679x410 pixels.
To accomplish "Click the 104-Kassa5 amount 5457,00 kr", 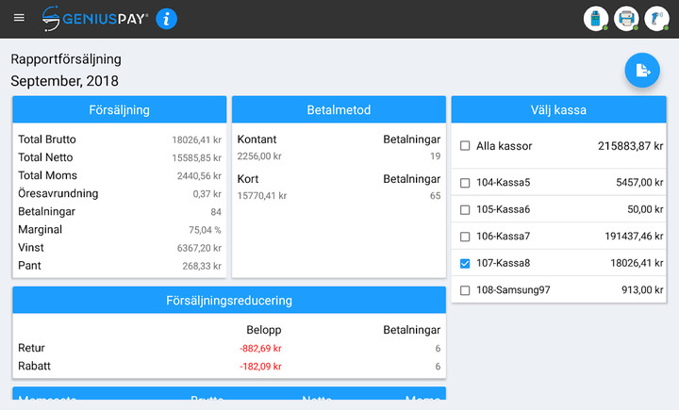I will 639,183.
